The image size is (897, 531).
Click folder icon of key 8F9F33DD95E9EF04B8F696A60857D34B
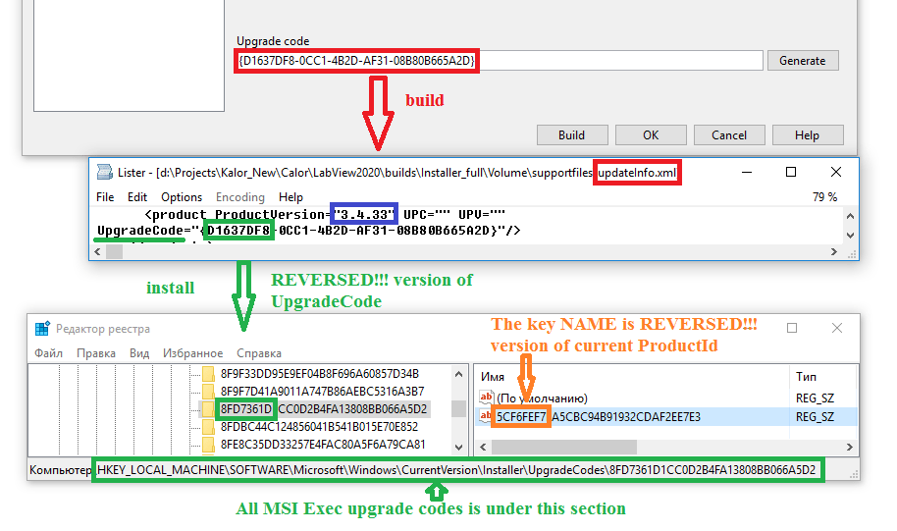(x=208, y=374)
